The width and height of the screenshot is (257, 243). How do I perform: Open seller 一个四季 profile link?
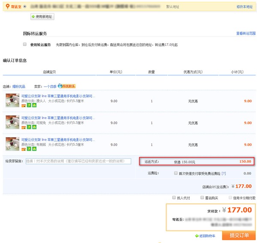50,87
